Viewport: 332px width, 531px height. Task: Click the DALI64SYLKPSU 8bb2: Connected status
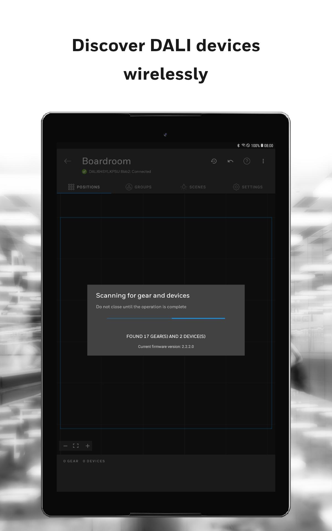(120, 171)
